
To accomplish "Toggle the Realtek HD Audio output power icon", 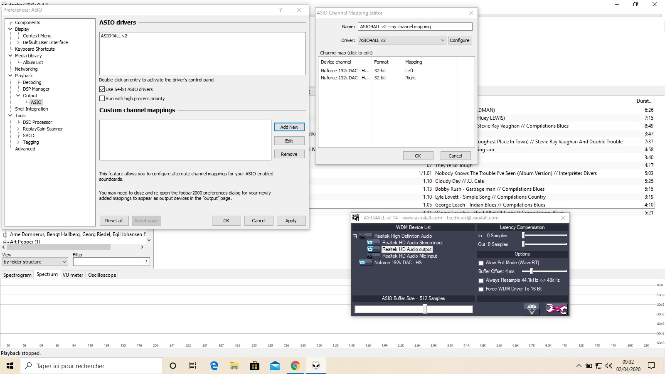I will [x=370, y=249].
